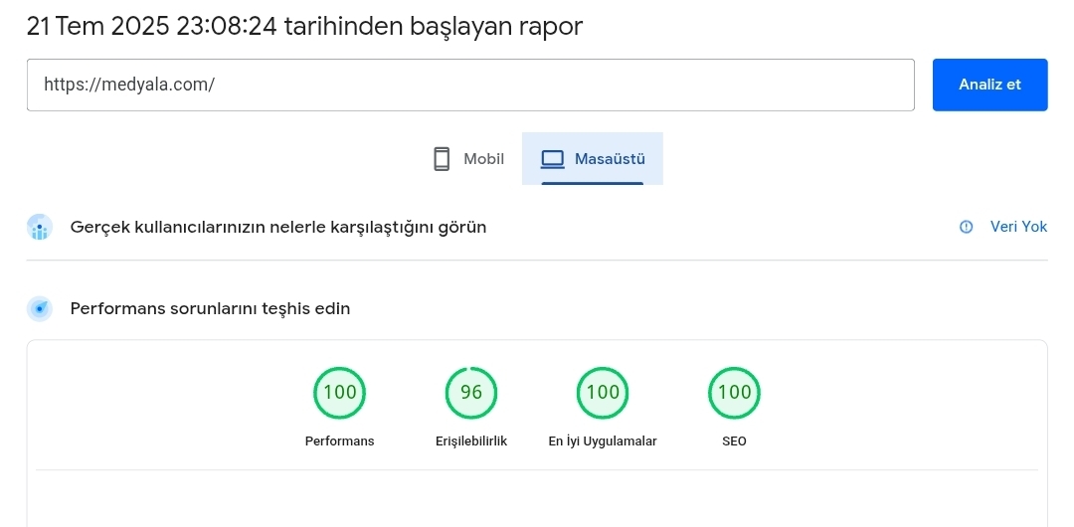
Task: Click the Veri Yok link
Action: coord(1018,227)
